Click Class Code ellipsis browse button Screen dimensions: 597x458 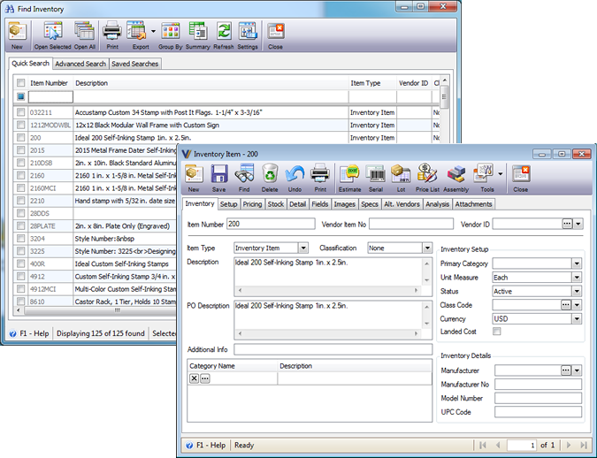pos(566,305)
